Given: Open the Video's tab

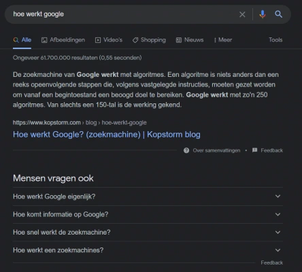Looking at the screenshot, I should pos(109,40).
